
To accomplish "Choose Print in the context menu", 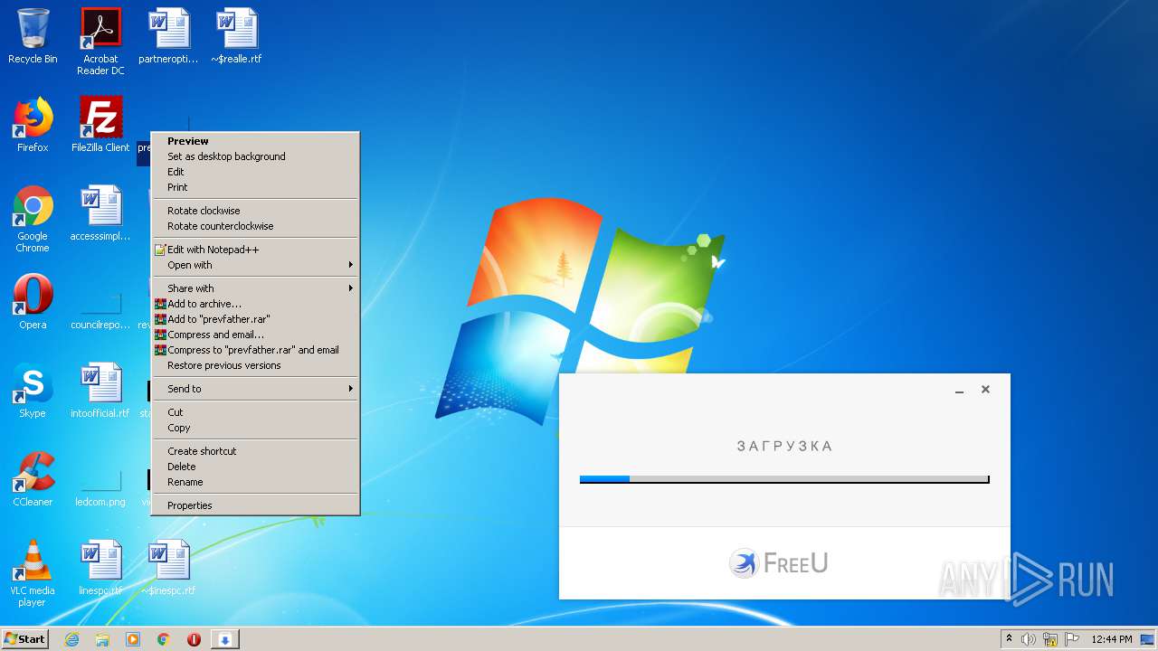I will [255, 187].
